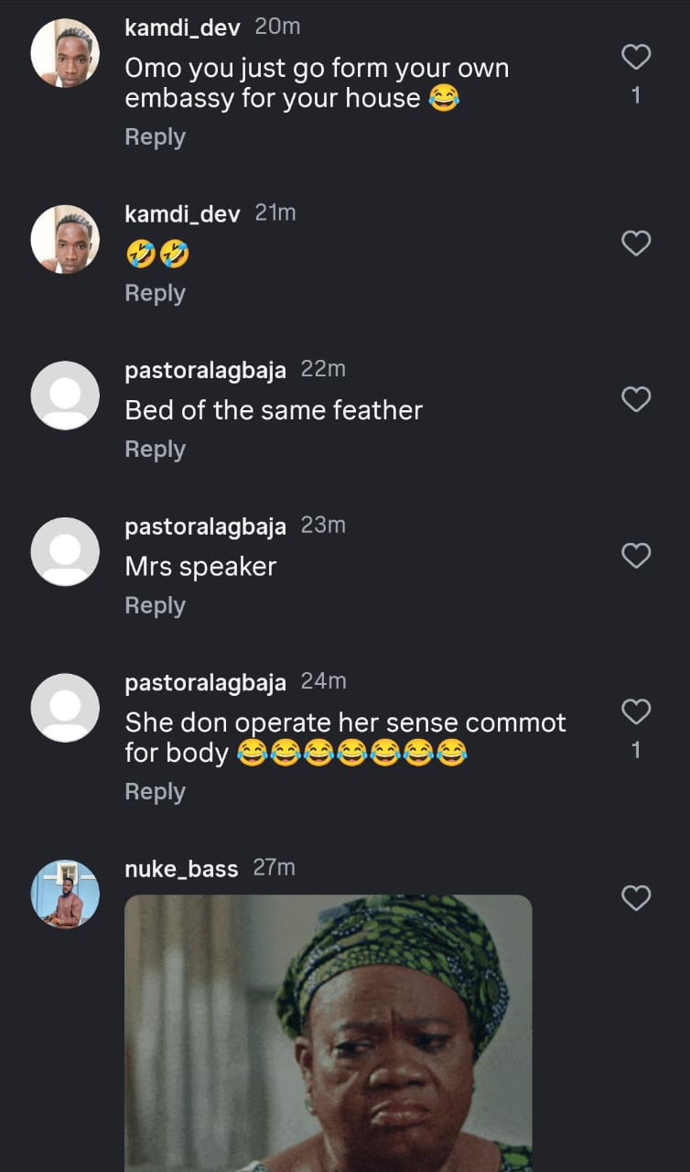
Task: Reply to 'She don operate her sense' comment
Action: [x=155, y=792]
